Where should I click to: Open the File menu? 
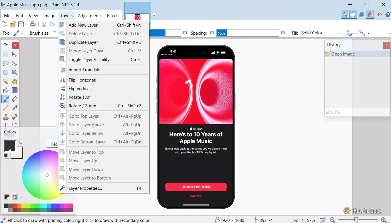click(7, 16)
